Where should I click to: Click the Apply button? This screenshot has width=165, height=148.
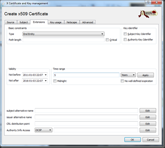click(146, 75)
